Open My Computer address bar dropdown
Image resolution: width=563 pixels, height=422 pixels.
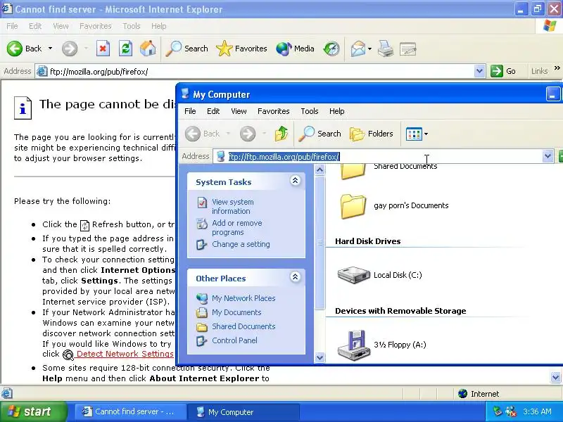coord(548,156)
